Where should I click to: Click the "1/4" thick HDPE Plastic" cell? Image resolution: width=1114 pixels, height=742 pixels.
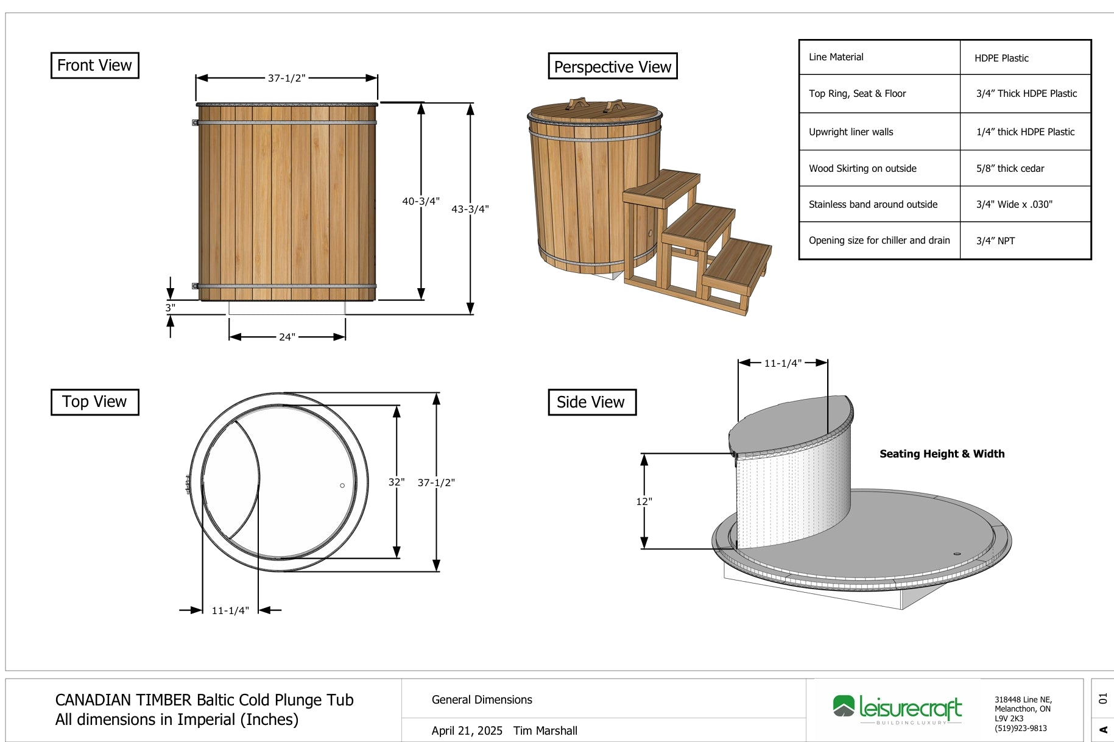[1025, 132]
